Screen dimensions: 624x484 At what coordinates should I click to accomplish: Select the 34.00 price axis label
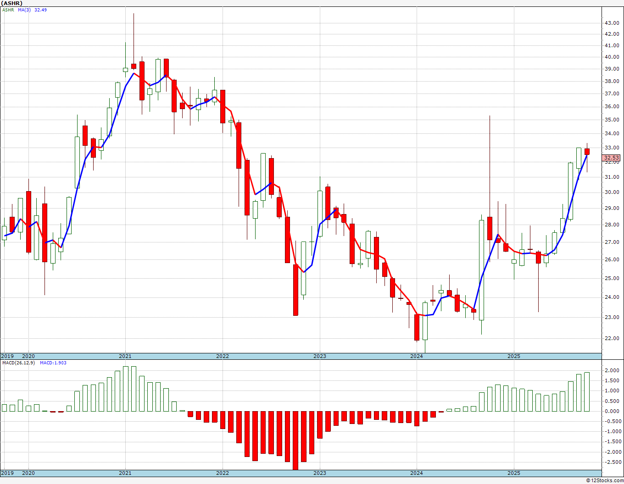[x=612, y=134]
